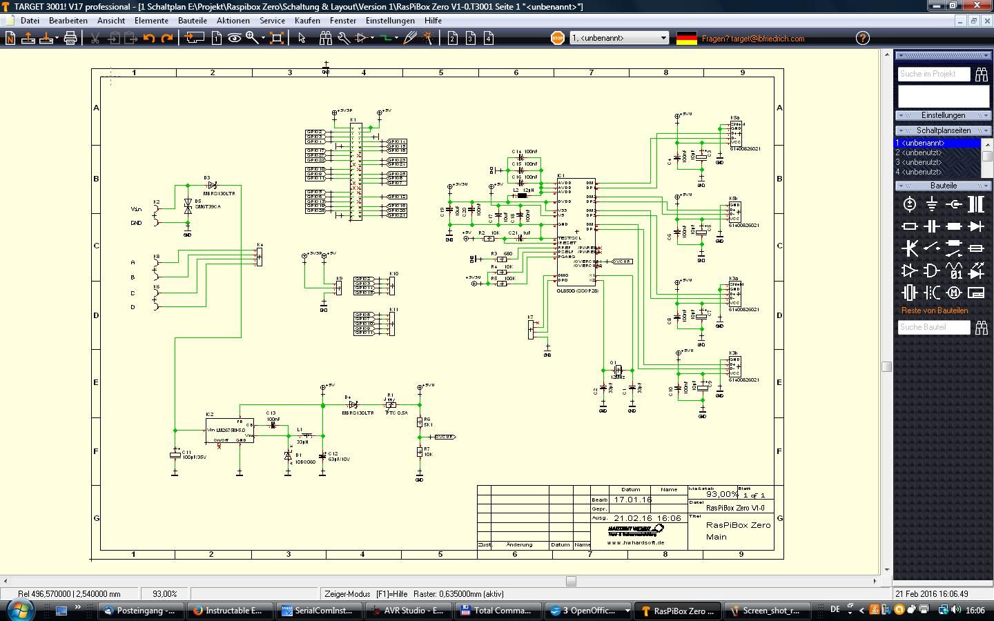Image resolution: width=994 pixels, height=621 pixels.
Task: Toggle the pointer selection mode
Action: (x=302, y=39)
